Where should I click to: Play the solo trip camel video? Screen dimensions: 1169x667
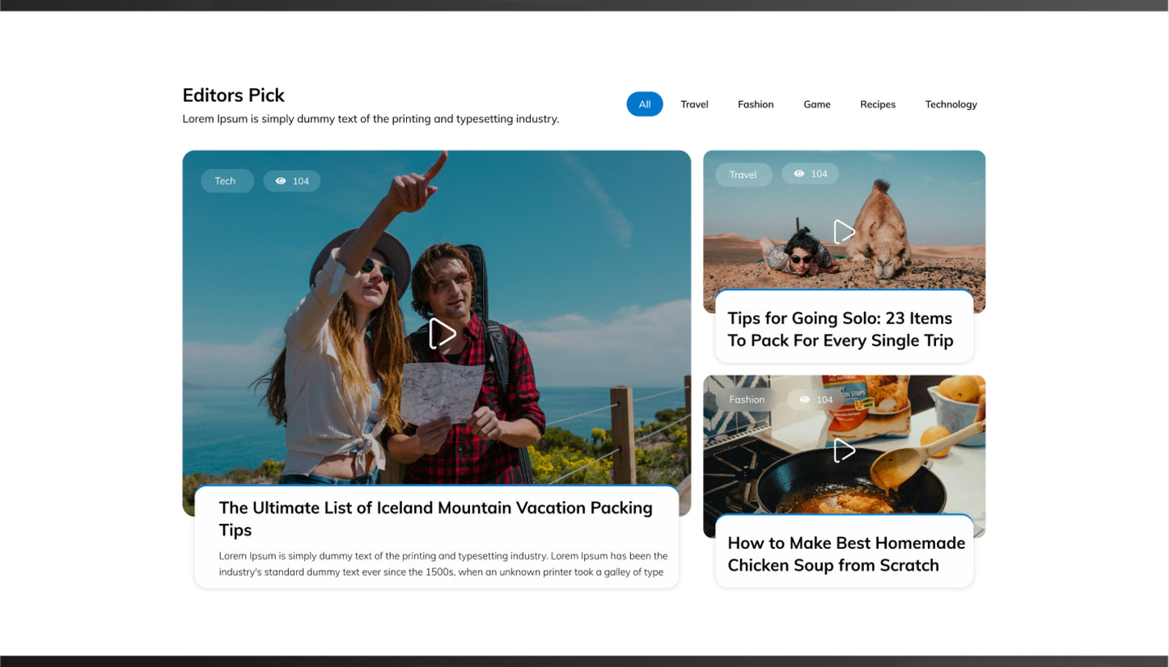pyautogui.click(x=844, y=232)
